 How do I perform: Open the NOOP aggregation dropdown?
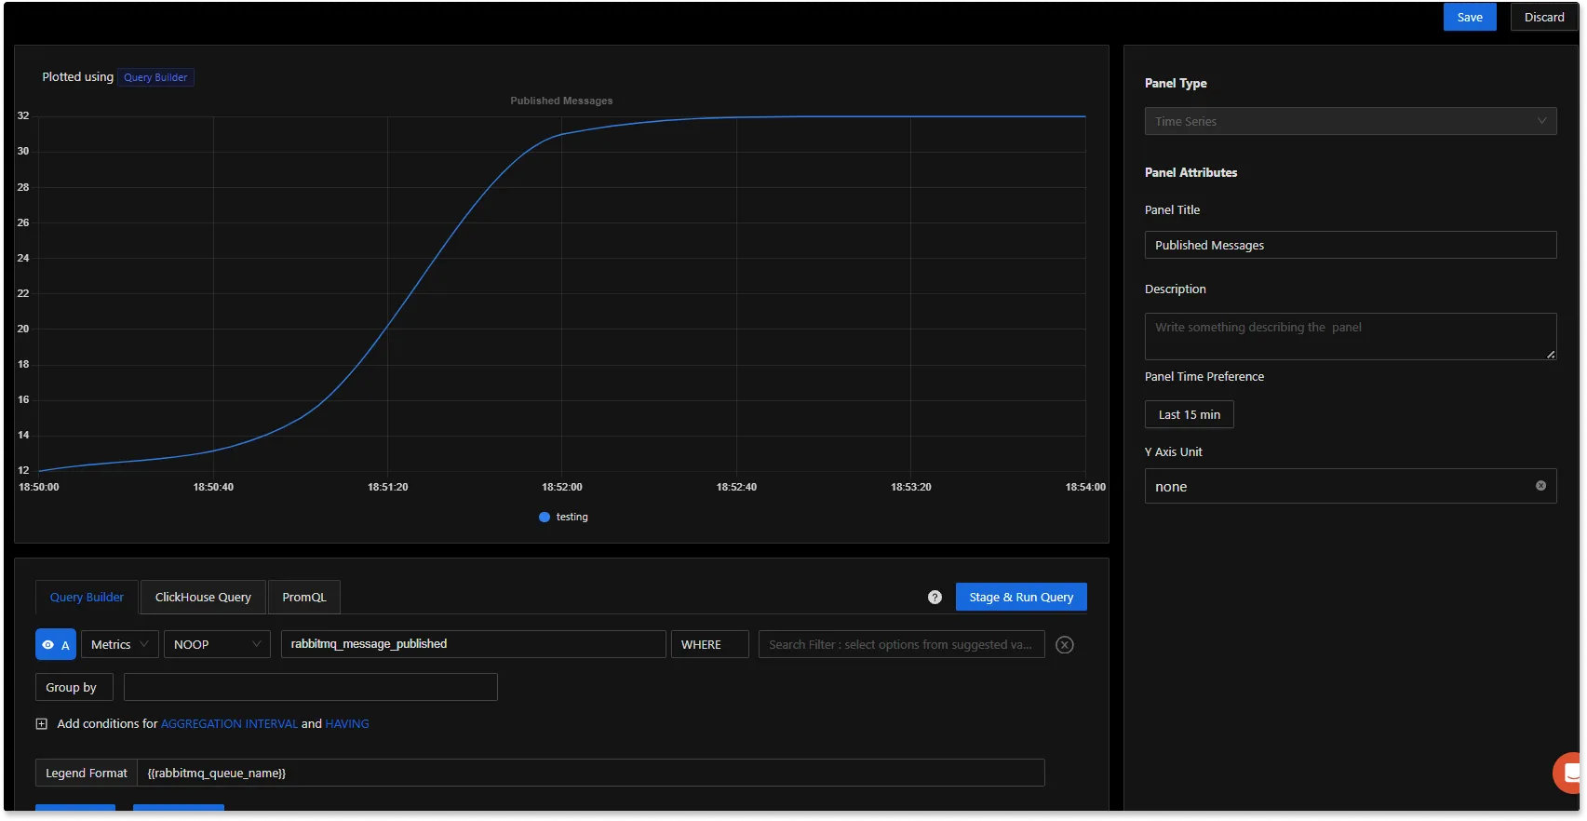click(217, 644)
